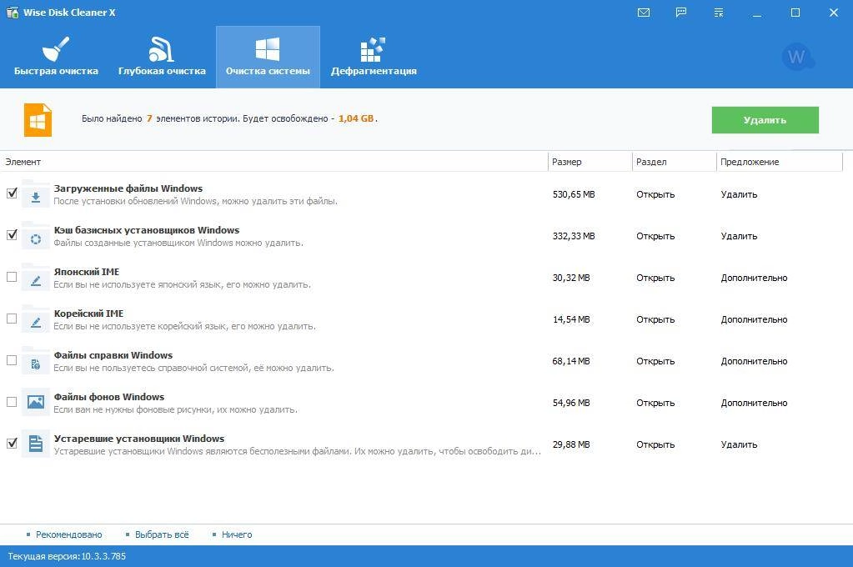Screen dimensions: 853x567
Task: Click Открыть in the Файлы справки Windows row
Action: click(x=655, y=361)
